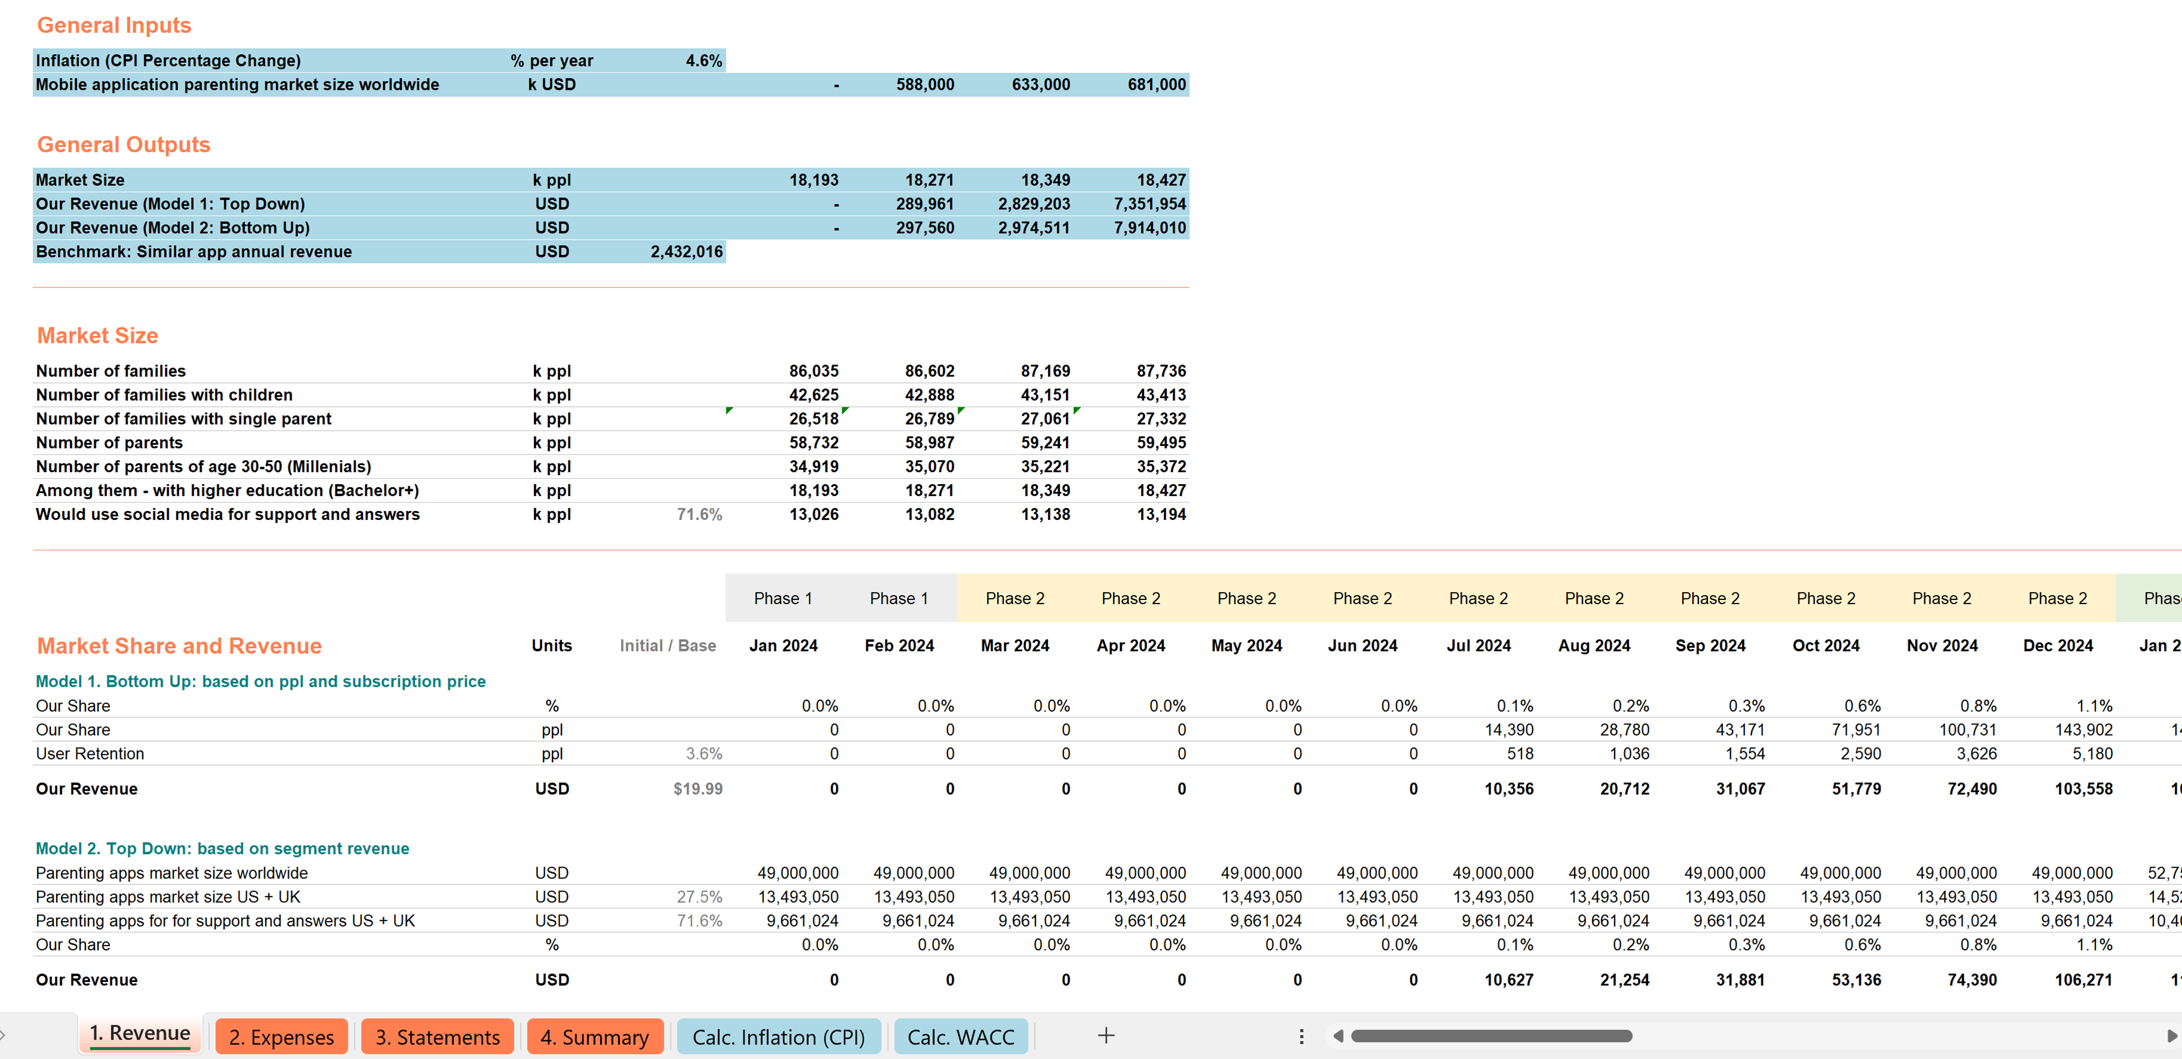Select 'Among them - with higher education' label
The width and height of the screenshot is (2182, 1059).
[227, 490]
